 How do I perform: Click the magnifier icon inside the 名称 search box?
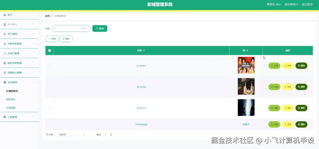click(x=55, y=28)
